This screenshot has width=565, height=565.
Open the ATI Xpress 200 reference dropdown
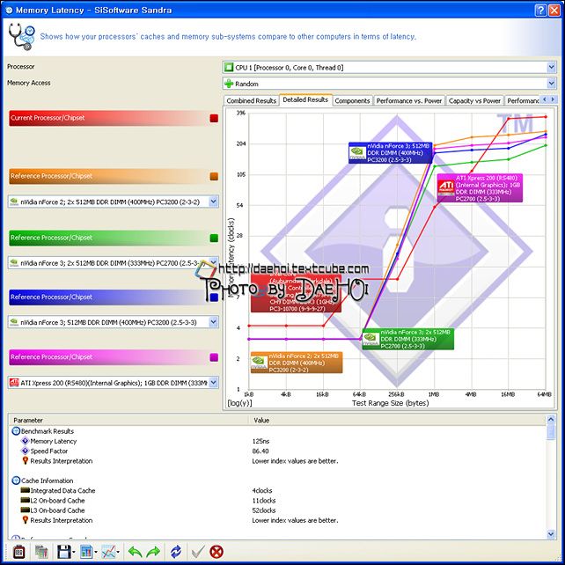pyautogui.click(x=214, y=382)
